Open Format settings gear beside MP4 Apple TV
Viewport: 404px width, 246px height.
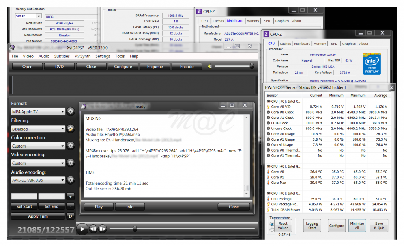(x=71, y=112)
